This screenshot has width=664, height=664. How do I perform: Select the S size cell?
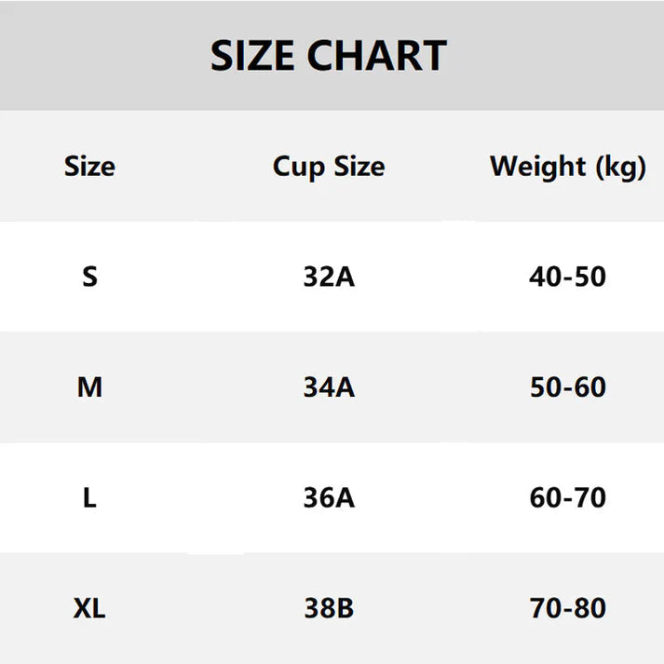pos(89,277)
